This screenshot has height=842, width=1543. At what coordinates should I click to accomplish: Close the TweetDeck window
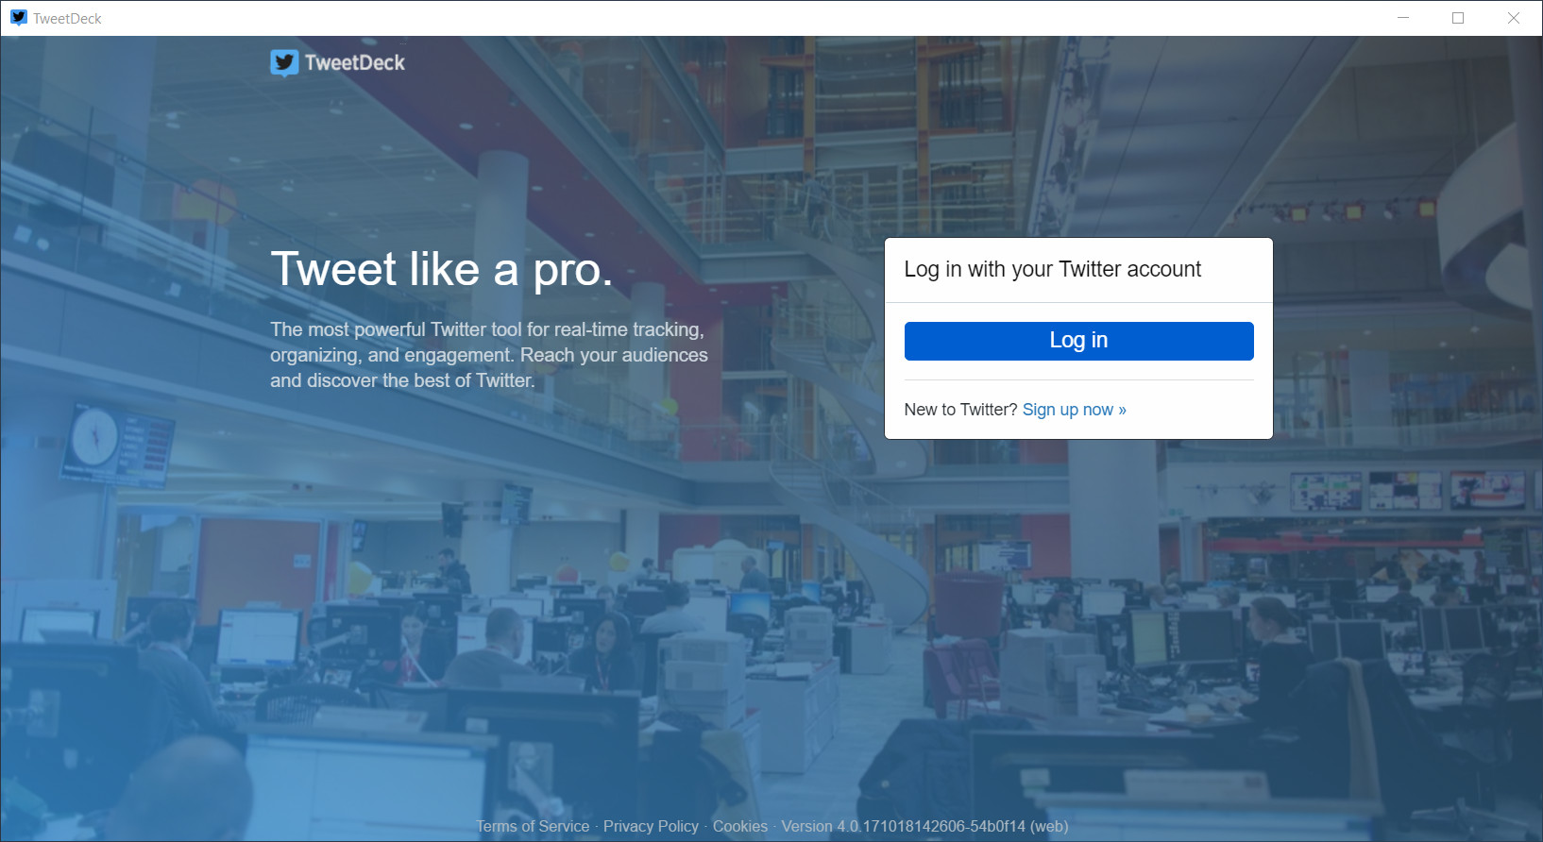pyautogui.click(x=1514, y=18)
